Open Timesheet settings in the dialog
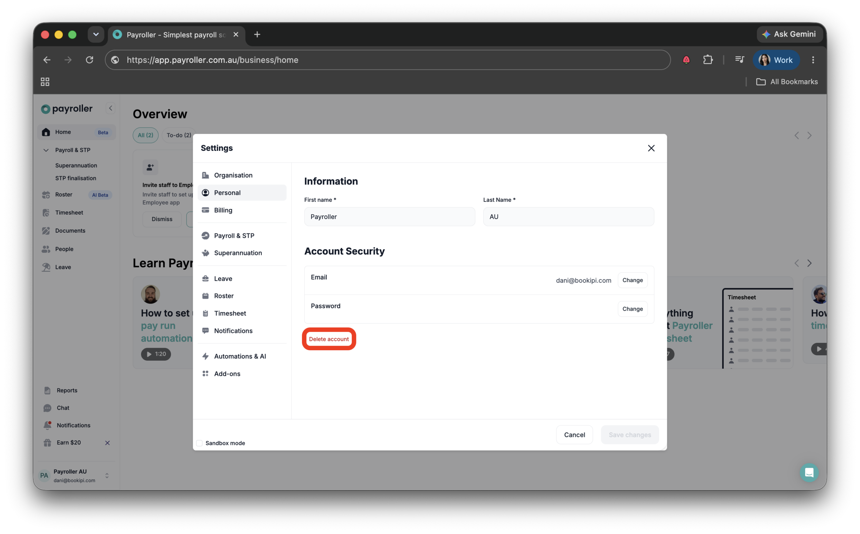This screenshot has width=860, height=534. click(242, 313)
